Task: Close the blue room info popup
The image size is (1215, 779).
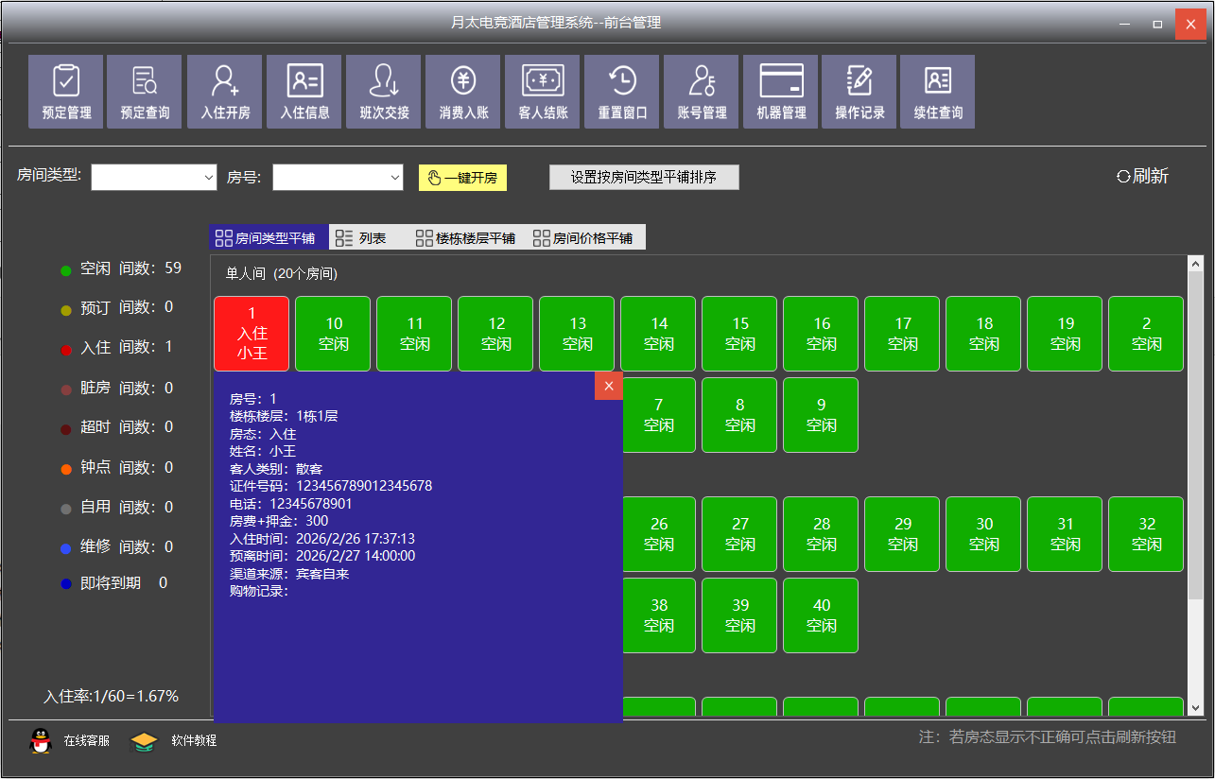Action: click(609, 386)
